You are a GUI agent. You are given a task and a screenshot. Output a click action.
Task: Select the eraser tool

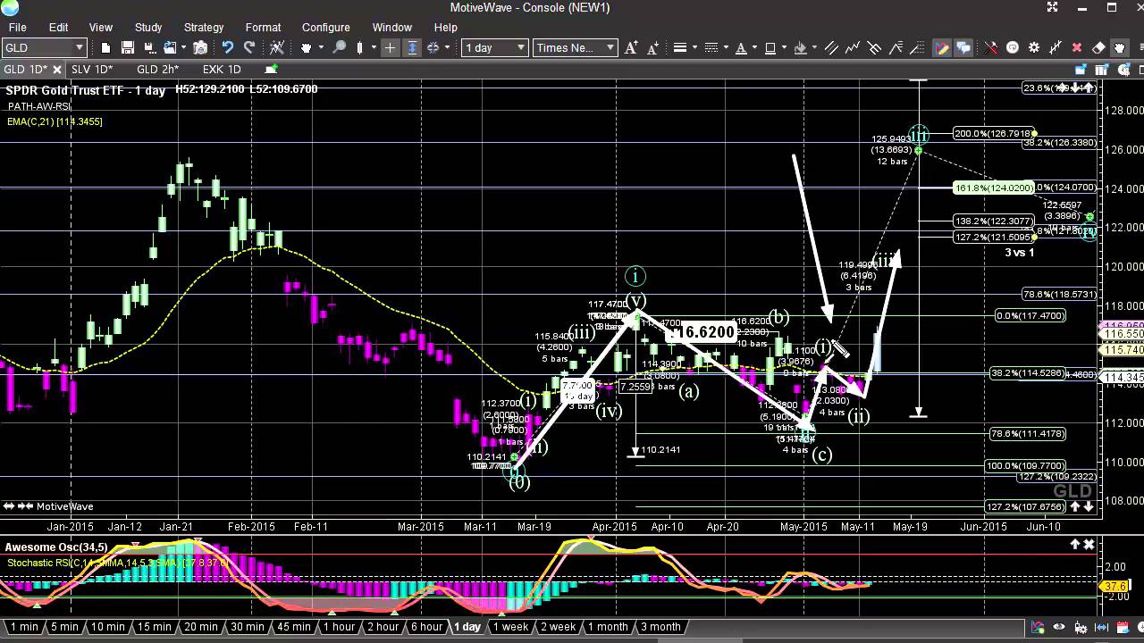tap(1098, 47)
